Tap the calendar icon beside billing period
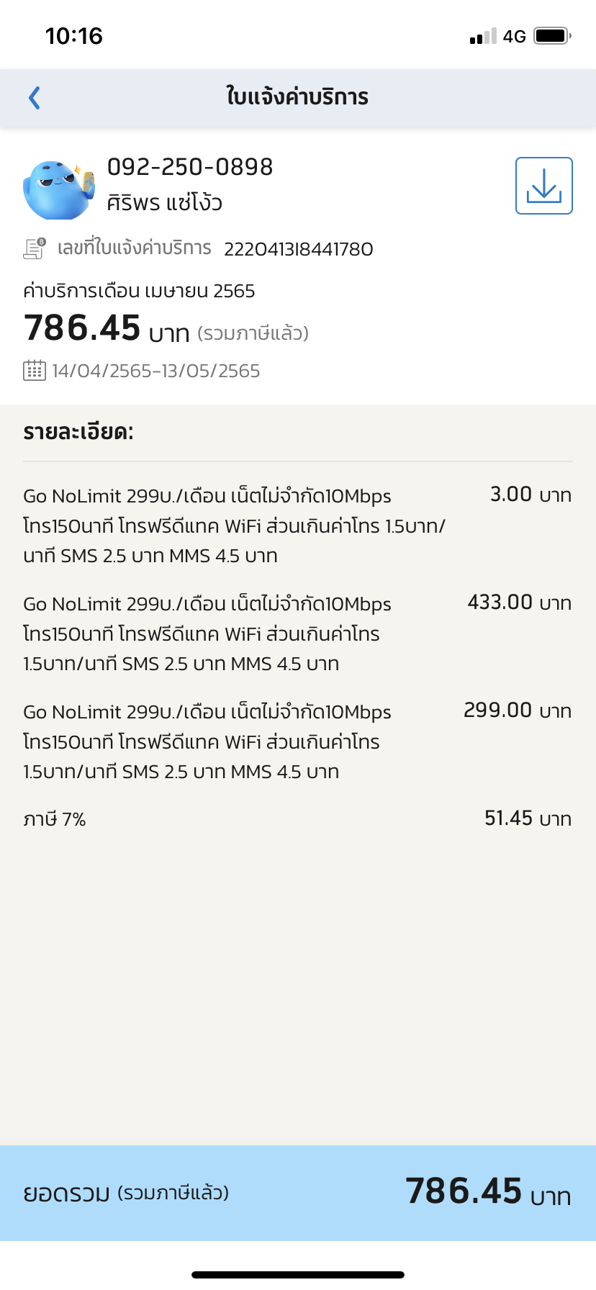The height and width of the screenshot is (1290, 596). click(x=35, y=371)
